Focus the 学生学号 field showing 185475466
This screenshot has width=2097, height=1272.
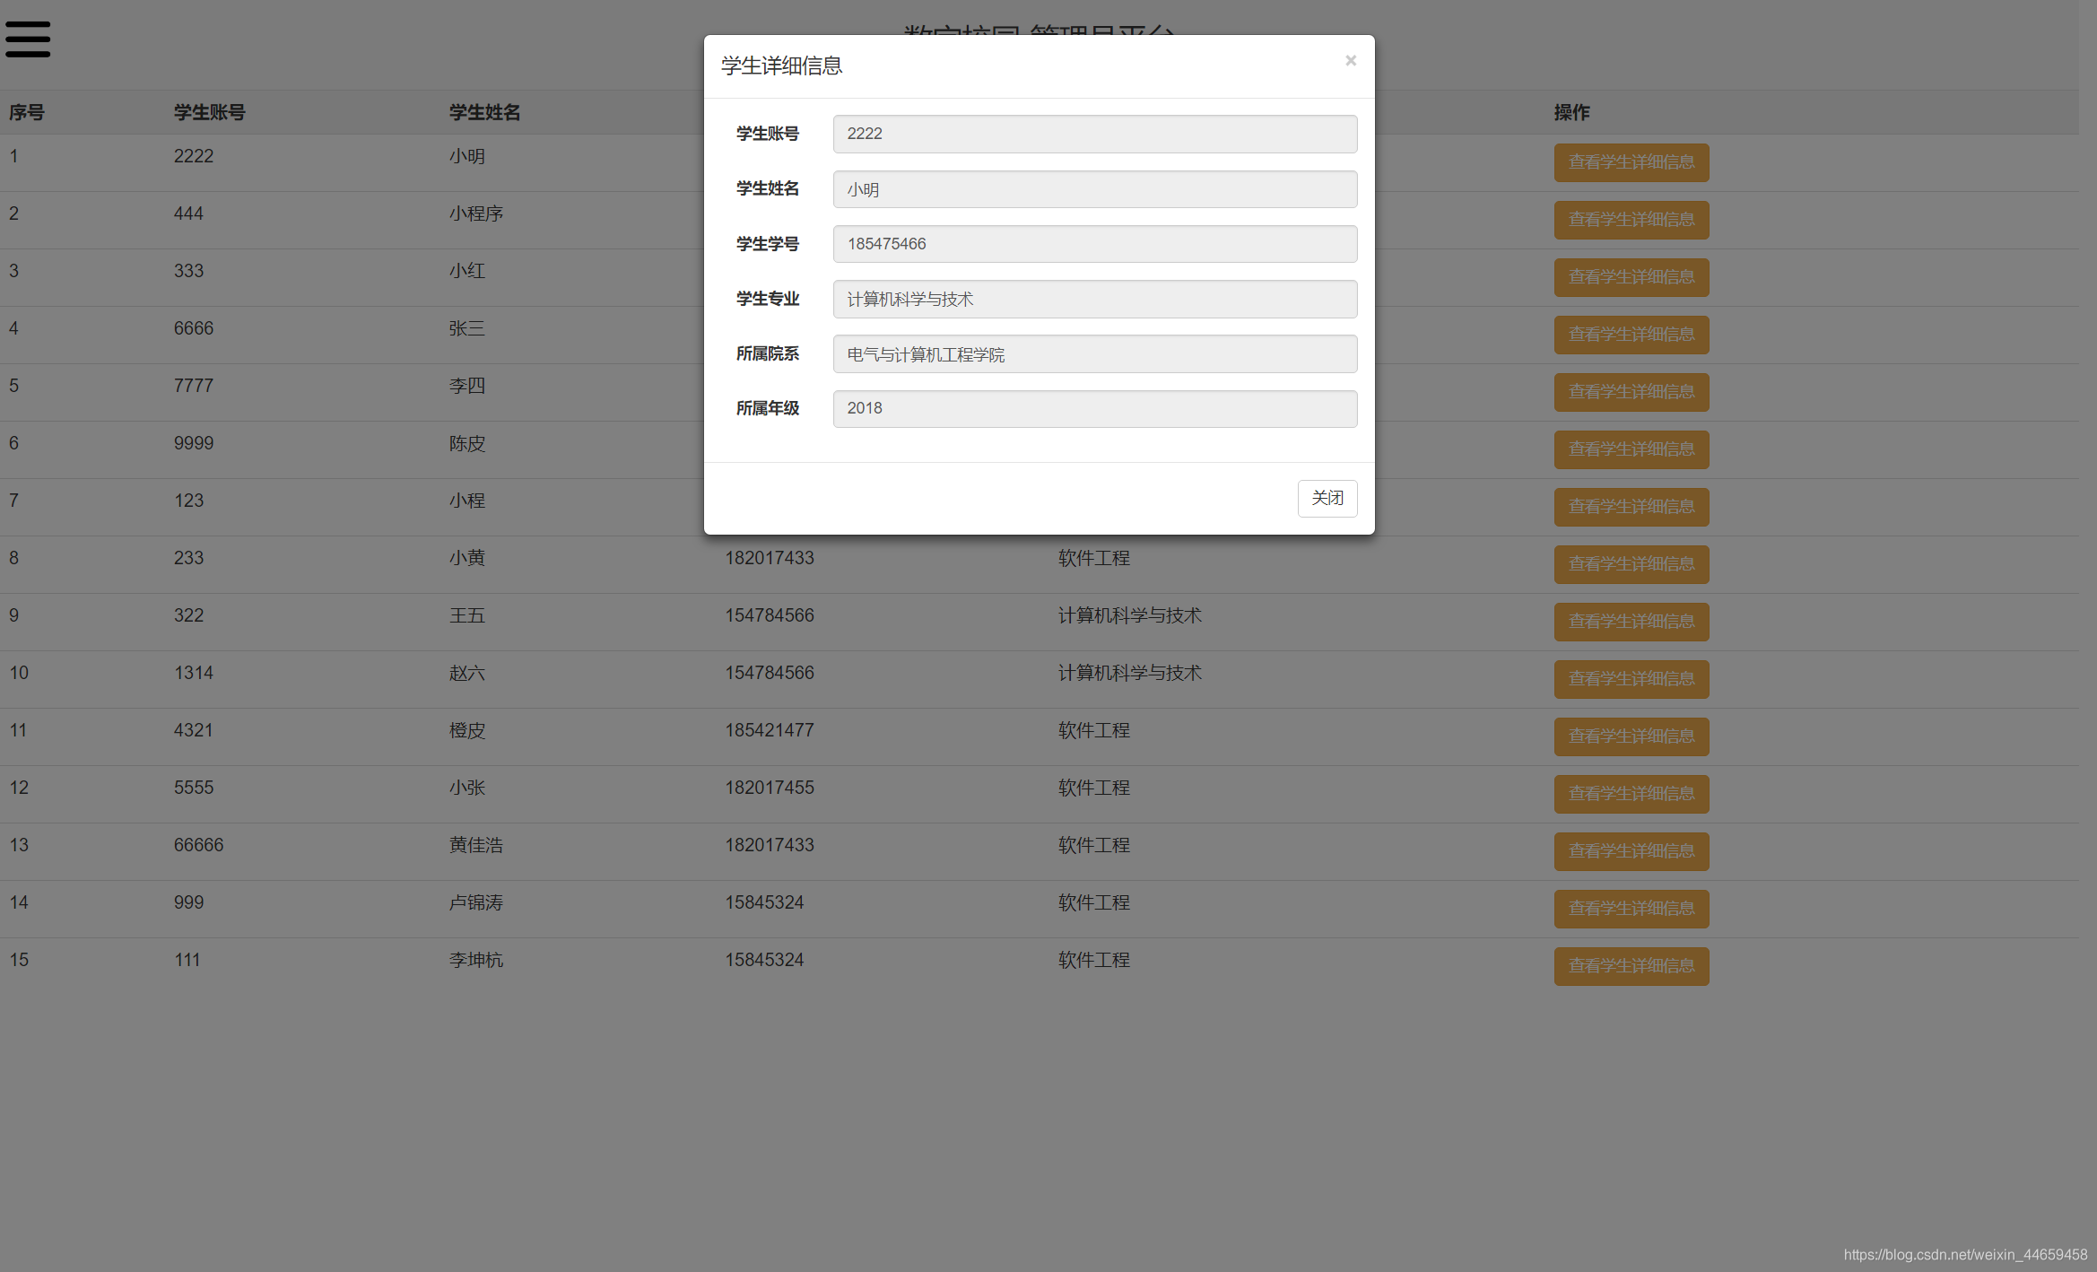(x=1094, y=244)
